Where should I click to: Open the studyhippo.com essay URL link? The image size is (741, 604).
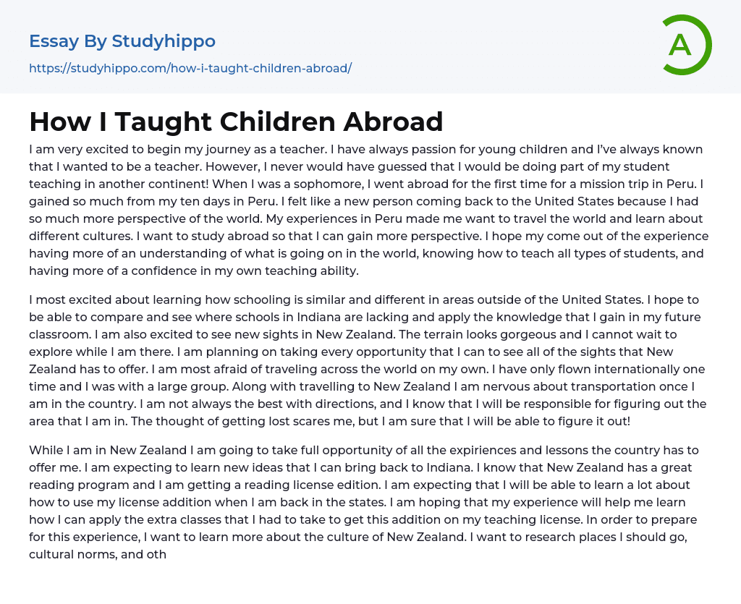tap(190, 68)
